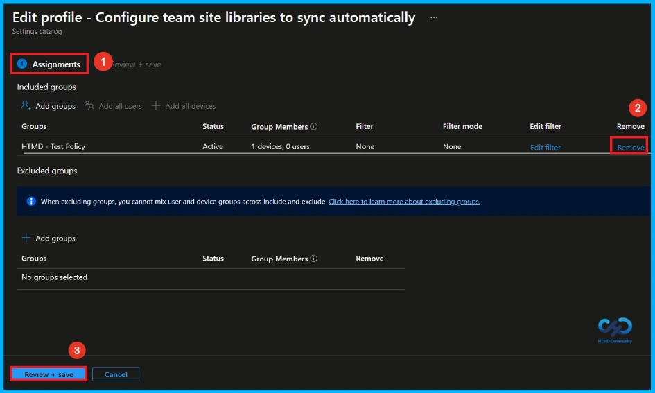Screen dimensions: 655x393
Task: Click the Active status cell
Action: [x=213, y=146]
